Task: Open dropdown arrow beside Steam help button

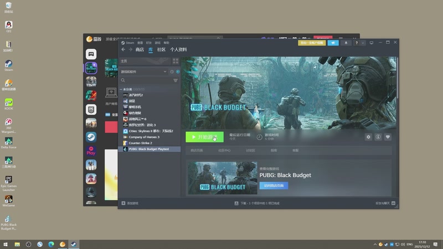Action: [x=363, y=43]
